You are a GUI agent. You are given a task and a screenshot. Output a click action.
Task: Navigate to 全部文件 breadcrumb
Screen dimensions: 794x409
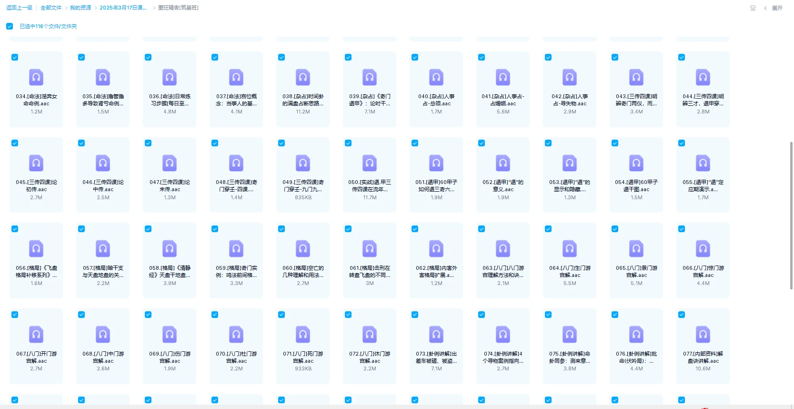[x=51, y=8]
